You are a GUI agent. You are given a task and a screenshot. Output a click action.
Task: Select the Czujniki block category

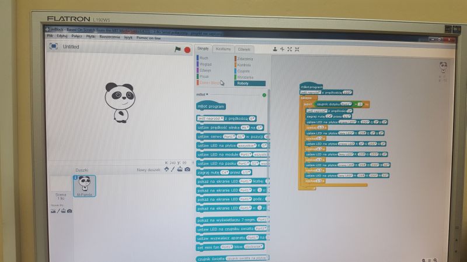[243, 71]
